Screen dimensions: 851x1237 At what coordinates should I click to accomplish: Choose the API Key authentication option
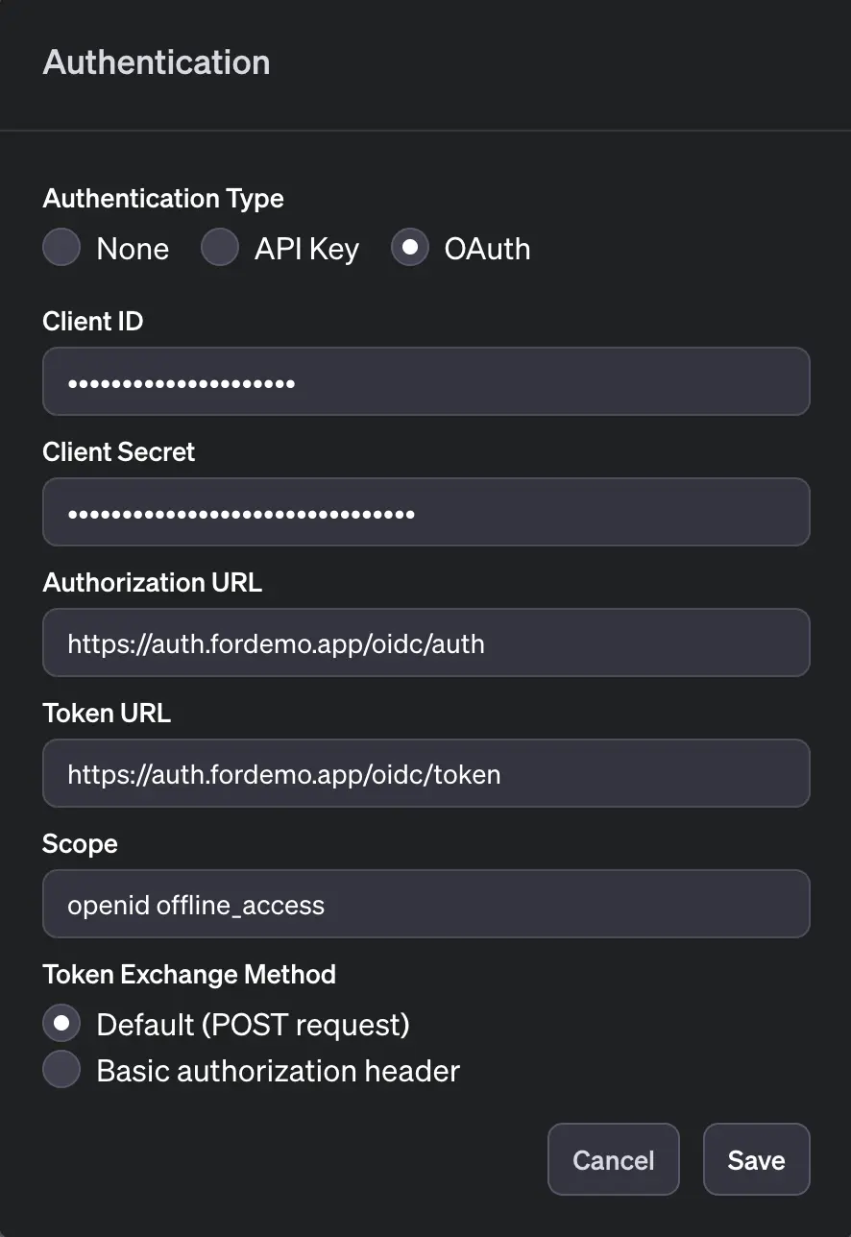tap(220, 248)
